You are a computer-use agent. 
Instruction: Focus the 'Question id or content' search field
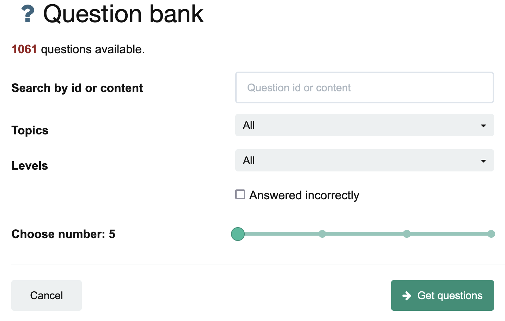pos(364,88)
